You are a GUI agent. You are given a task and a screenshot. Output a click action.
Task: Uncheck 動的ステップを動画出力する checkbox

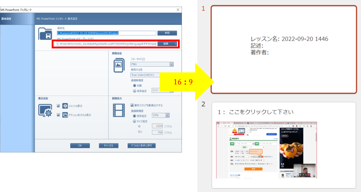pyautogui.click(x=132, y=105)
